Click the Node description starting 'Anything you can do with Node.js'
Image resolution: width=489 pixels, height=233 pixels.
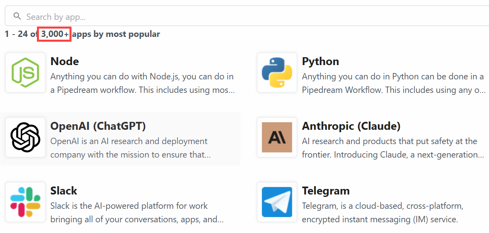(143, 83)
